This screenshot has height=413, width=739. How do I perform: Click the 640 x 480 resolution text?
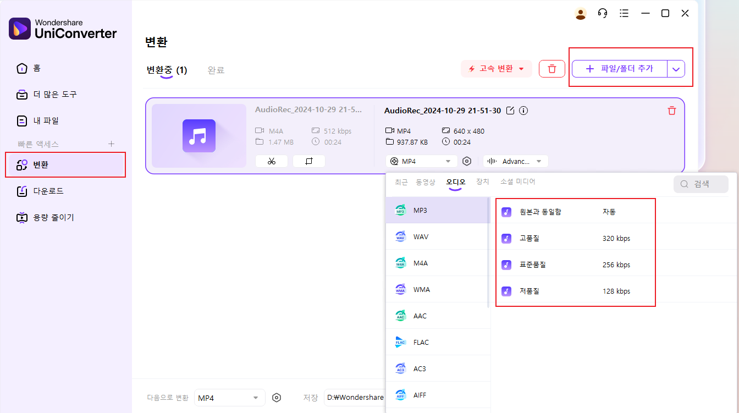[x=468, y=131]
